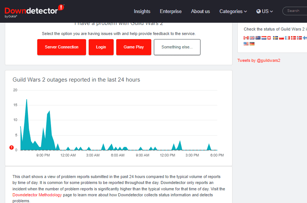The height and width of the screenshot is (203, 307).
Task: Select the United Kingdom flag
Action: [252, 38]
